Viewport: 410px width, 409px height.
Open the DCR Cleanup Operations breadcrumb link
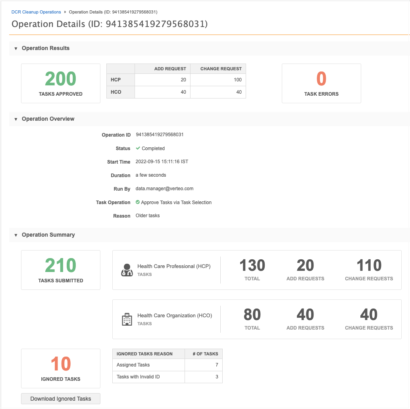coord(36,12)
